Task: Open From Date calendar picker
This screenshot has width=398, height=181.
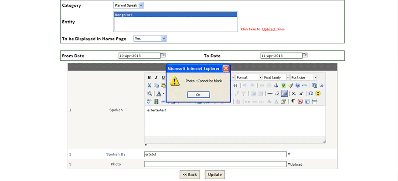Action: pos(163,55)
